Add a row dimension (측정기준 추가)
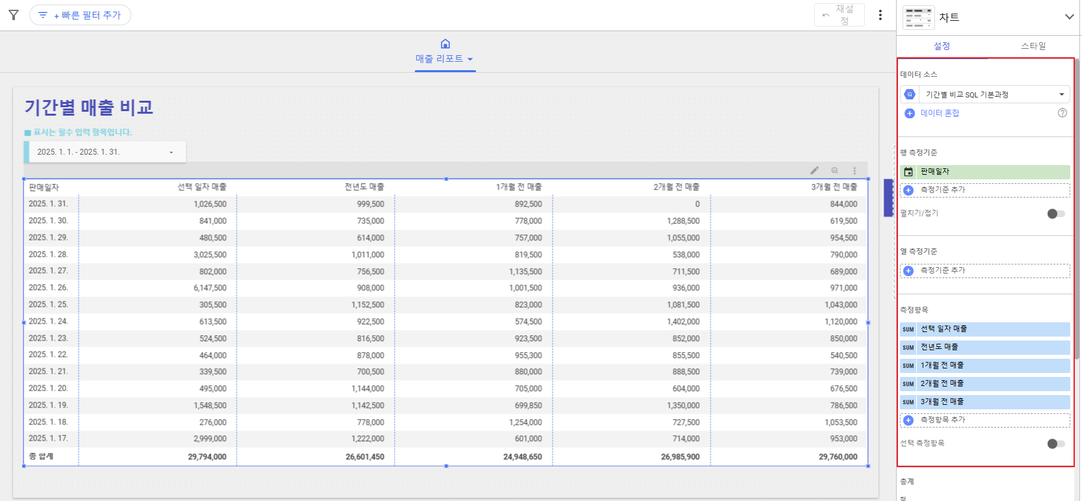The width and height of the screenshot is (1082, 501). [x=985, y=190]
